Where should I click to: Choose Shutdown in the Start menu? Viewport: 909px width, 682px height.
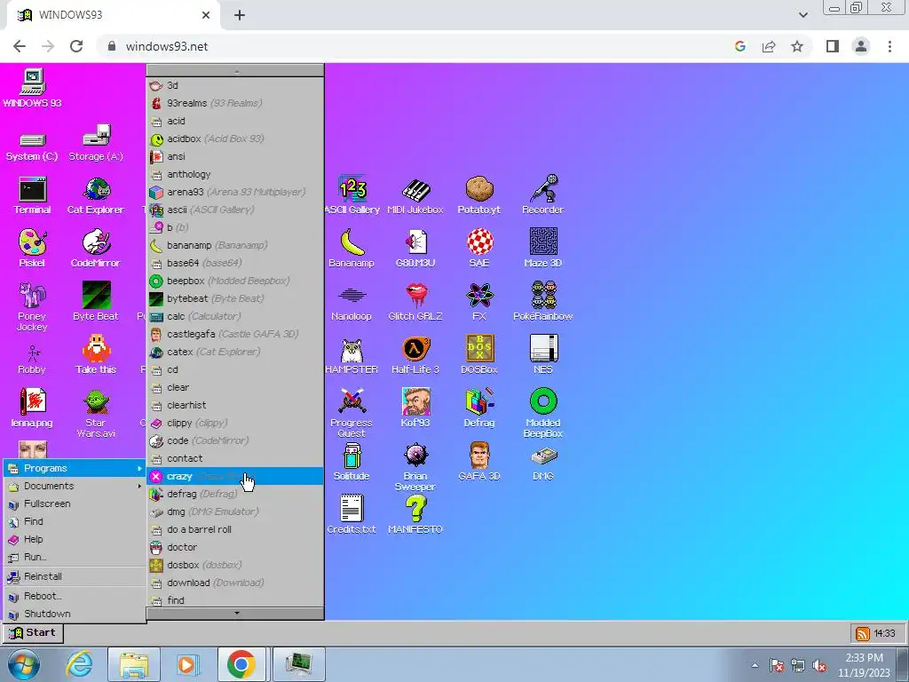75,615
